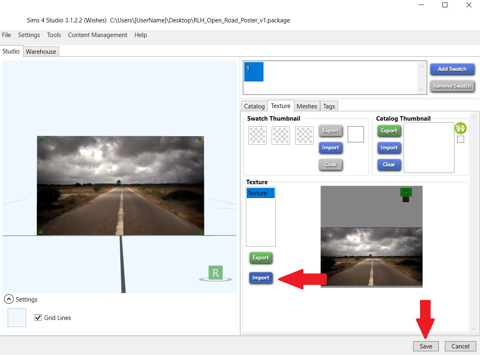
Task: Switch to the Meshes tab
Action: [307, 106]
